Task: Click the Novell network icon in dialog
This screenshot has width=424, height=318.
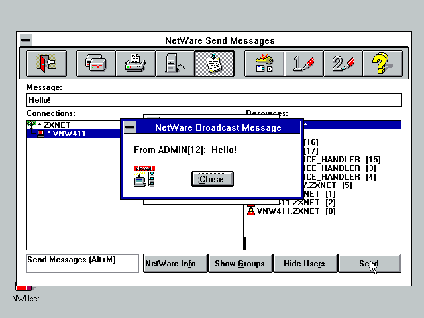Action: pos(144,176)
